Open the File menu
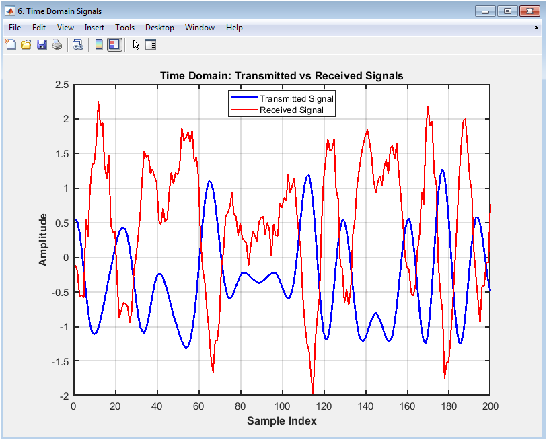The width and height of the screenshot is (547, 440). (15, 28)
